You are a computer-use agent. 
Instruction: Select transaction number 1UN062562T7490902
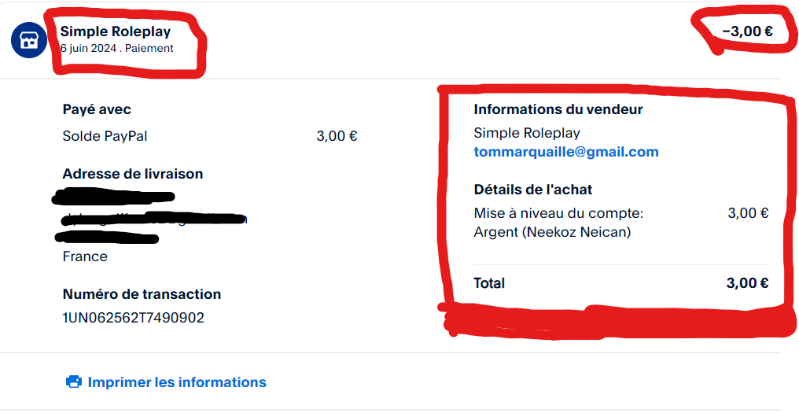[x=134, y=318]
